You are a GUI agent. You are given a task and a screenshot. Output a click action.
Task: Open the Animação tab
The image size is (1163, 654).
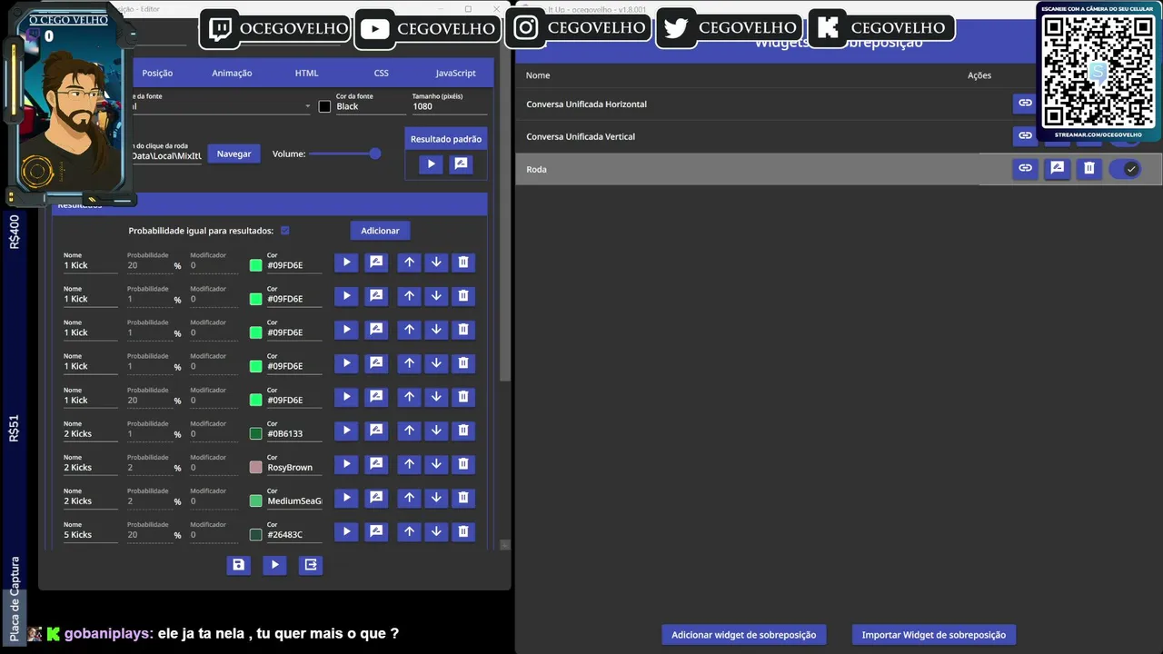[232, 73]
